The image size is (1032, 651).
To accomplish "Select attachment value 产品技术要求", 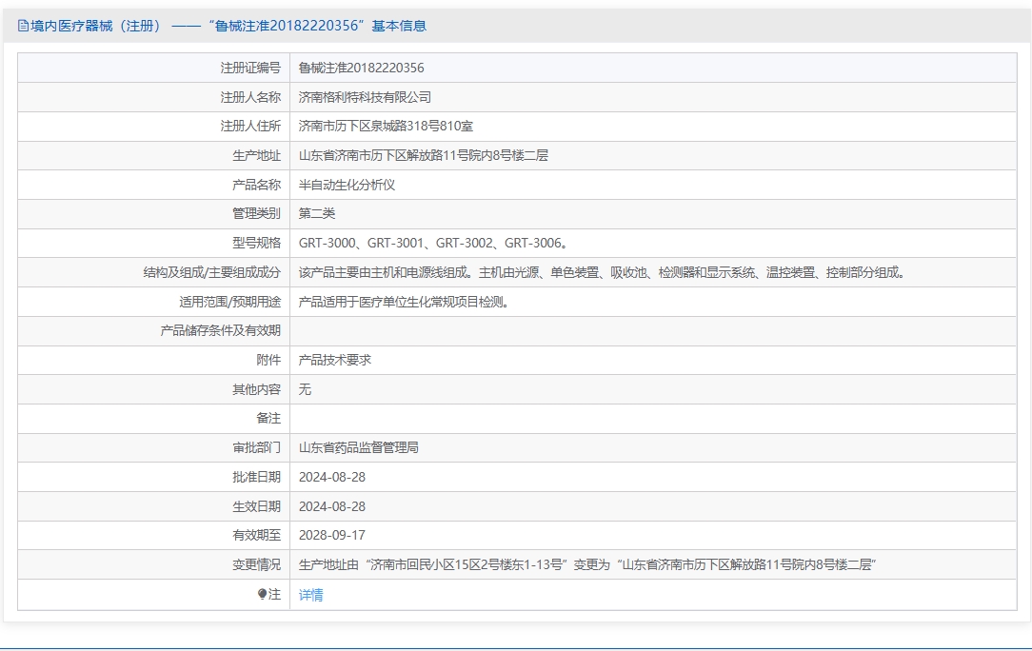I will click(335, 360).
